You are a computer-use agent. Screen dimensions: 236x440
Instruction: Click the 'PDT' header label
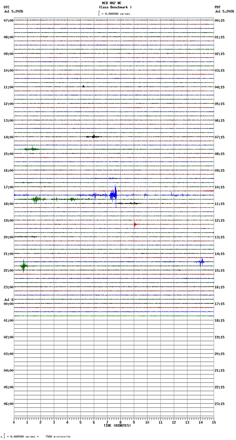point(217,7)
